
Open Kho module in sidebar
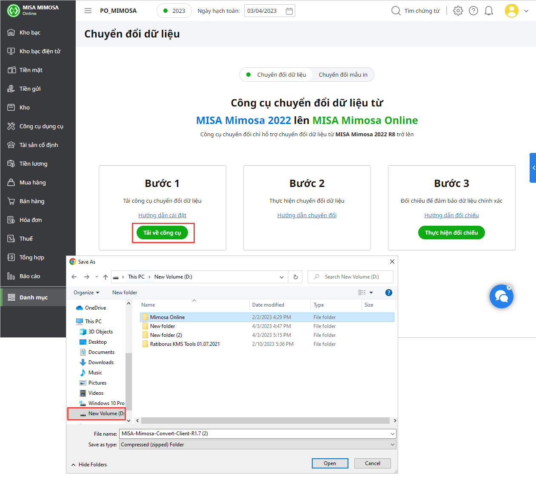click(x=38, y=107)
